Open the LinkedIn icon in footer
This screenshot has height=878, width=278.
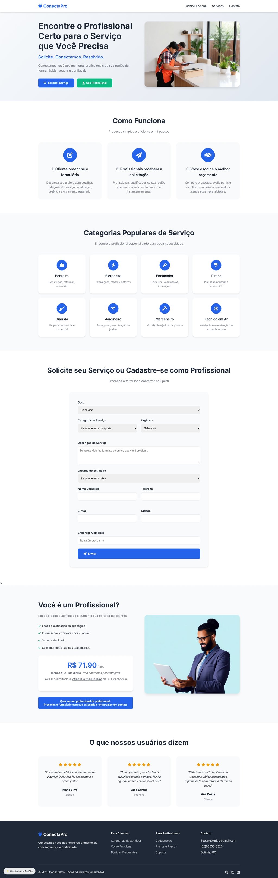pos(238,872)
